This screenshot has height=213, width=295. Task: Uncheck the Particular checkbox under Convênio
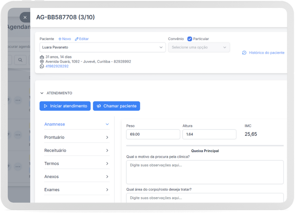pos(190,38)
